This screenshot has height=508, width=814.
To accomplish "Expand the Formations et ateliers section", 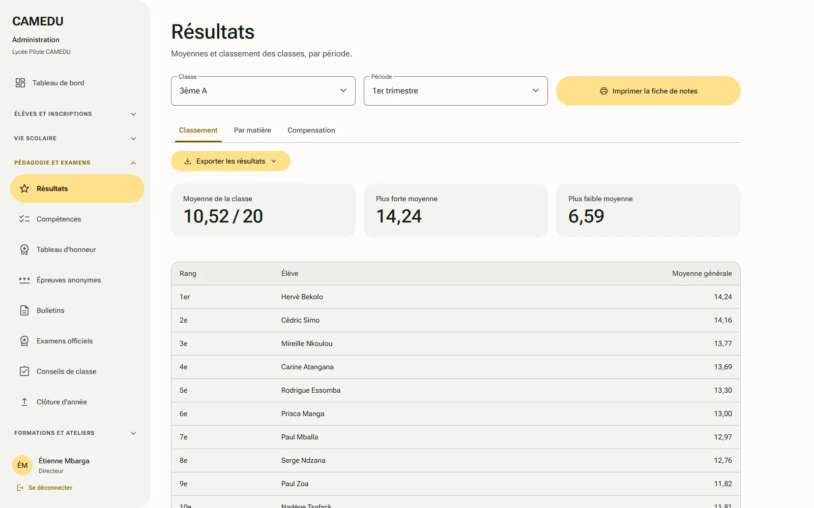I will 75,433.
